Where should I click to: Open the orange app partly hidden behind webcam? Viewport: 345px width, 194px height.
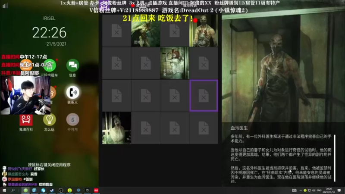(53, 92)
